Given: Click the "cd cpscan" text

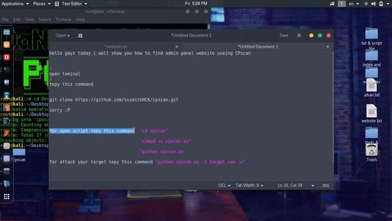Looking at the screenshot, I should click(154, 131).
